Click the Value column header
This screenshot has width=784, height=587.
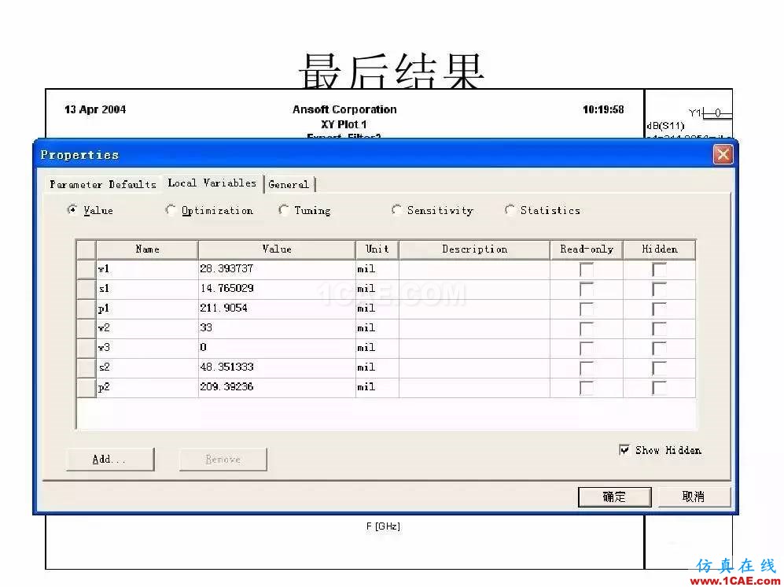pos(277,249)
